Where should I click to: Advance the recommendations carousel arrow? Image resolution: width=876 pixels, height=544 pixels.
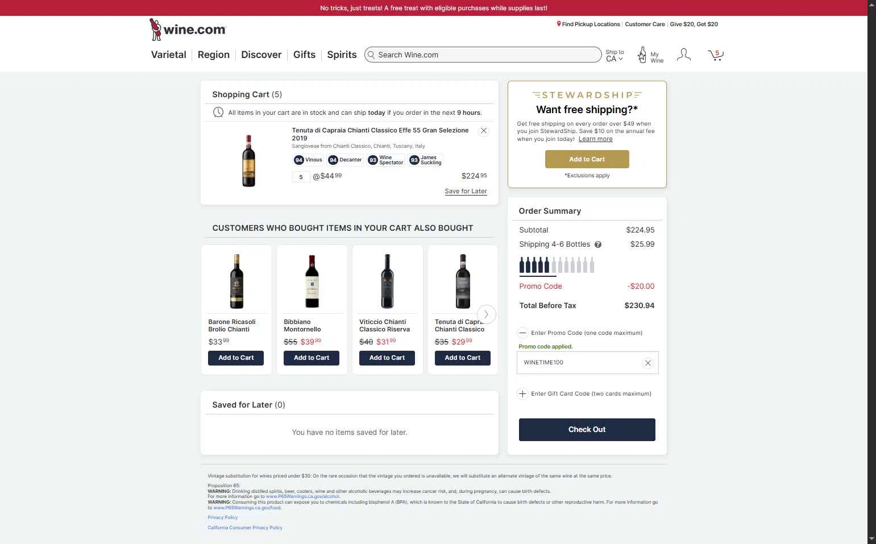tap(486, 314)
